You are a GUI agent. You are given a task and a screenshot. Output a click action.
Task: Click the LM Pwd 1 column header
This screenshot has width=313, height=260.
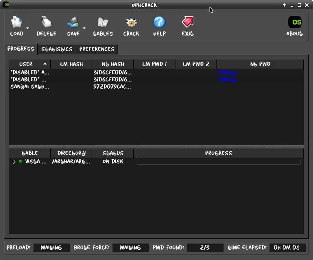tap(155, 64)
